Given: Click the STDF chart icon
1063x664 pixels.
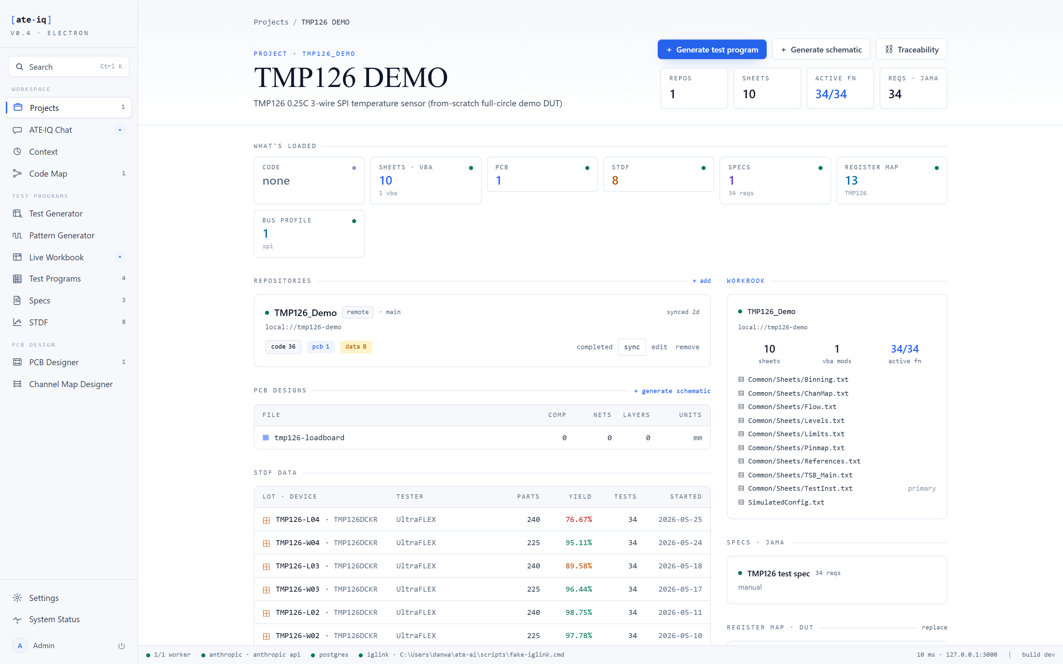Looking at the screenshot, I should (x=18, y=322).
